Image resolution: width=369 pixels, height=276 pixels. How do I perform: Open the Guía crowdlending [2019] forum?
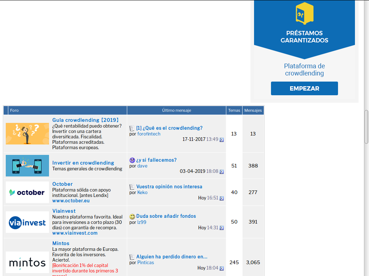(x=85, y=120)
